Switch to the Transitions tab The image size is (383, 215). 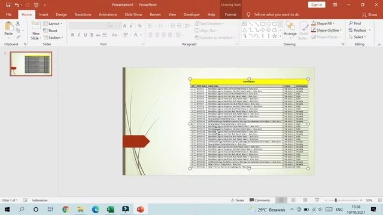83,14
